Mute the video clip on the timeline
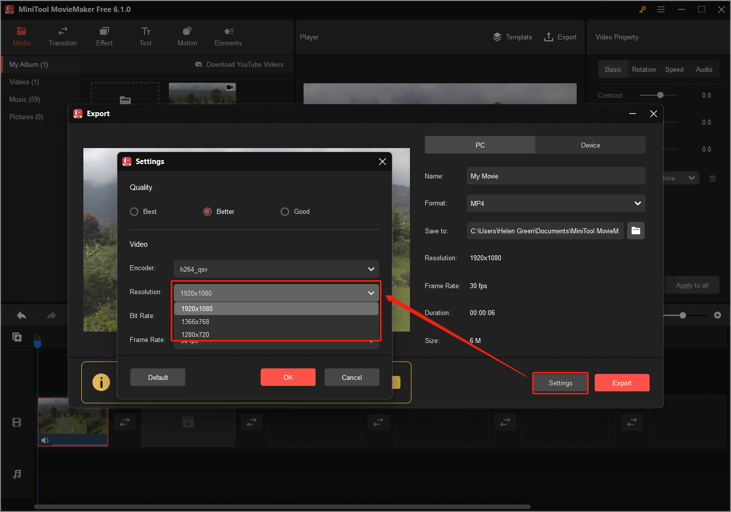Screen dimensions: 731x512 45,440
